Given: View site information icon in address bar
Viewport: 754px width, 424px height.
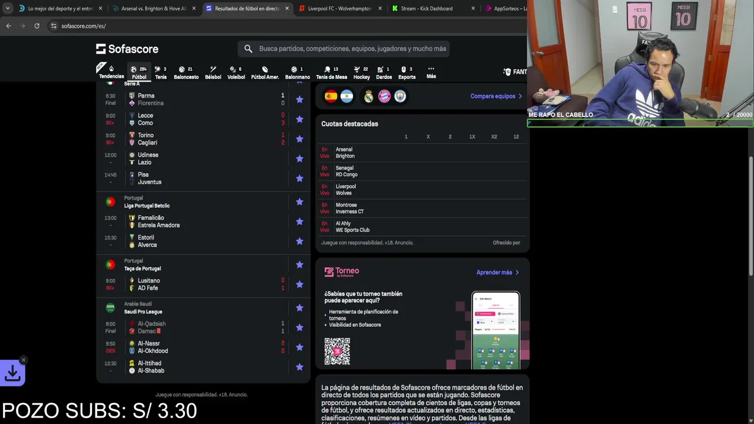Looking at the screenshot, I should coord(54,26).
